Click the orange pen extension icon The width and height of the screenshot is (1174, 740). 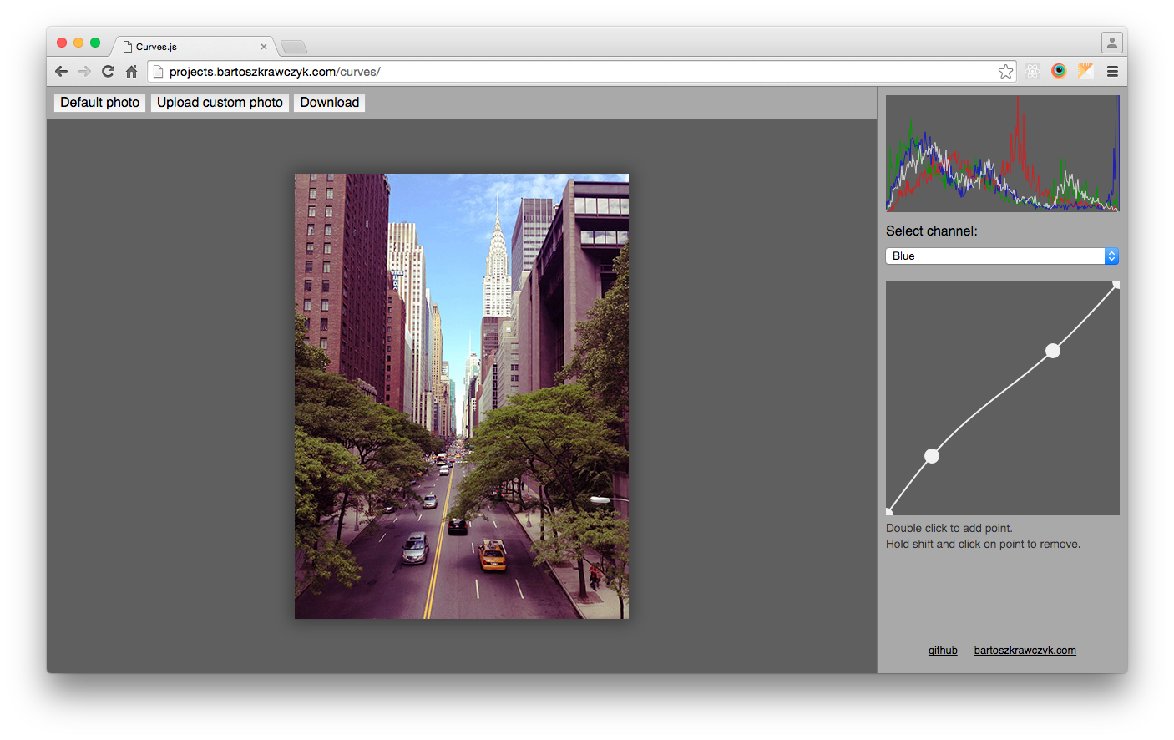tap(1085, 71)
